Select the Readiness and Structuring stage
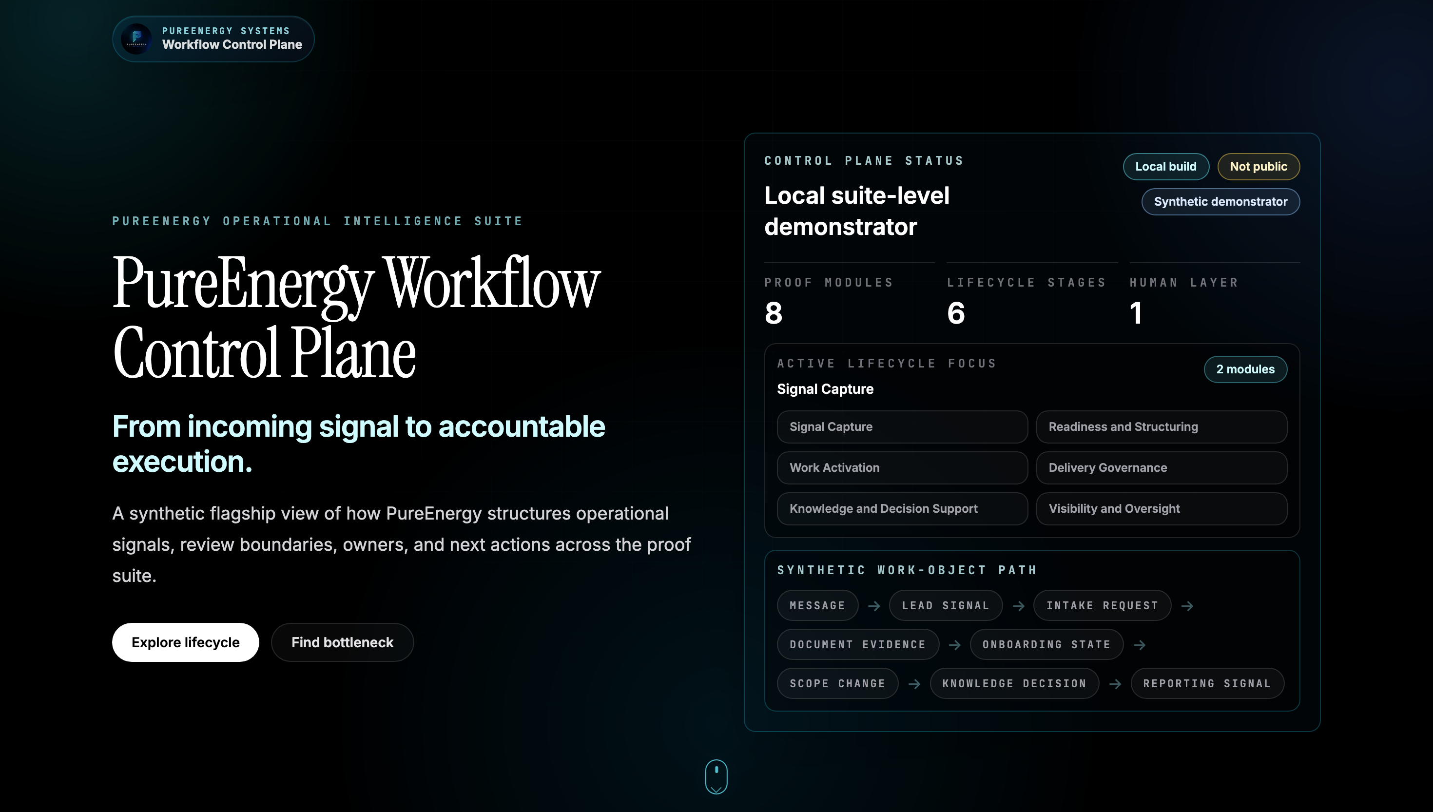Image resolution: width=1433 pixels, height=812 pixels. tap(1162, 426)
